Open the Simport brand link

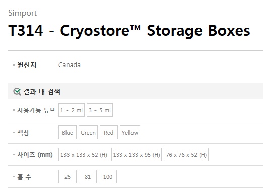point(22,13)
